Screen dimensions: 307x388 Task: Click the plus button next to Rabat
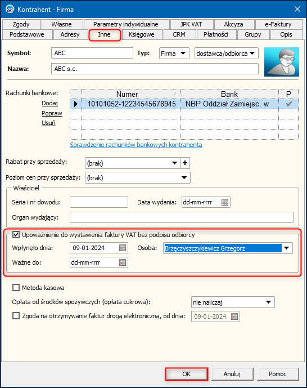(185, 163)
